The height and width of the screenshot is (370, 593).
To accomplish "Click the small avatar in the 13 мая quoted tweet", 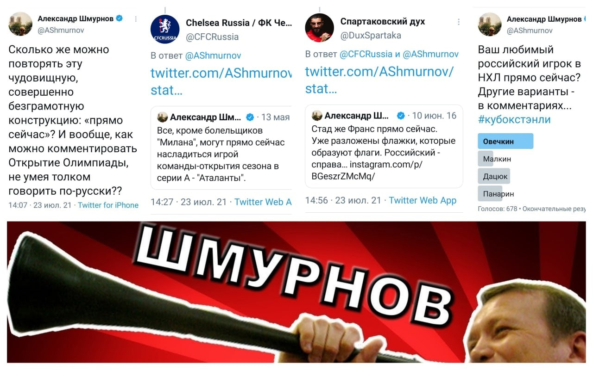I will pyautogui.click(x=162, y=117).
